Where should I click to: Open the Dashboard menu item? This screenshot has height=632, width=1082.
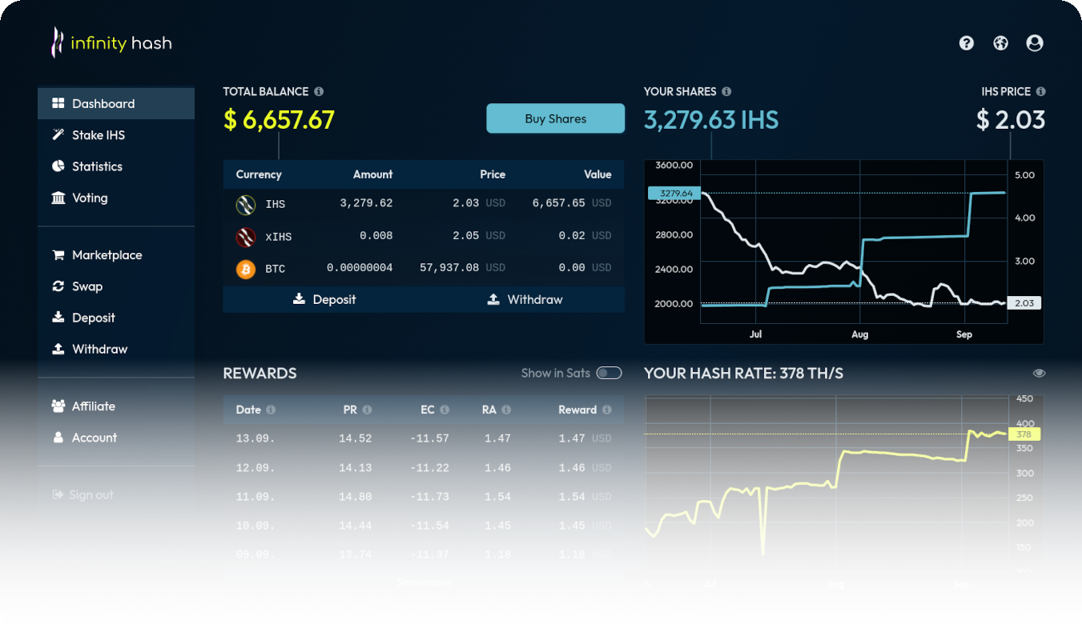[x=116, y=103]
